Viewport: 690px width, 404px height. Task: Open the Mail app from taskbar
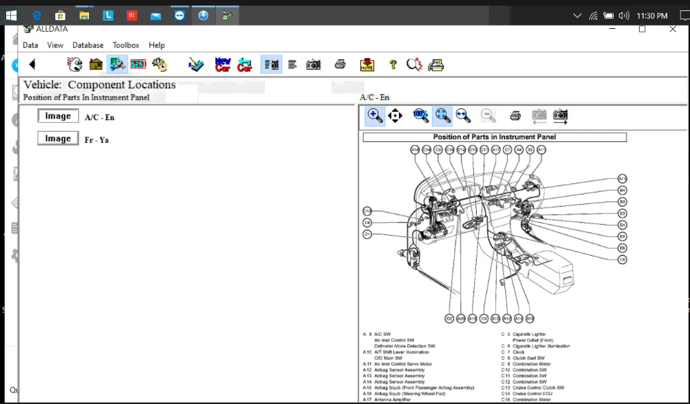155,17
